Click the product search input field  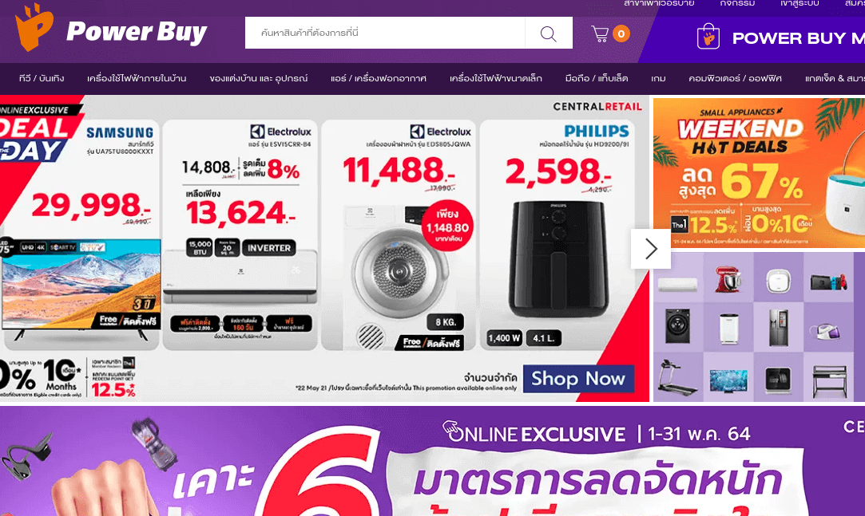[x=385, y=33]
